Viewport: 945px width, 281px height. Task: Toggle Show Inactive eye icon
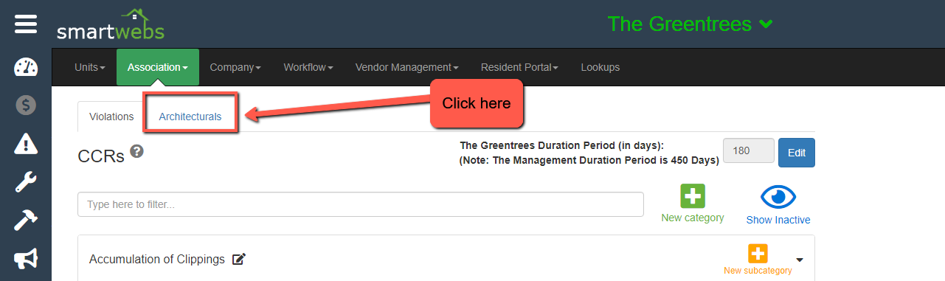[778, 196]
